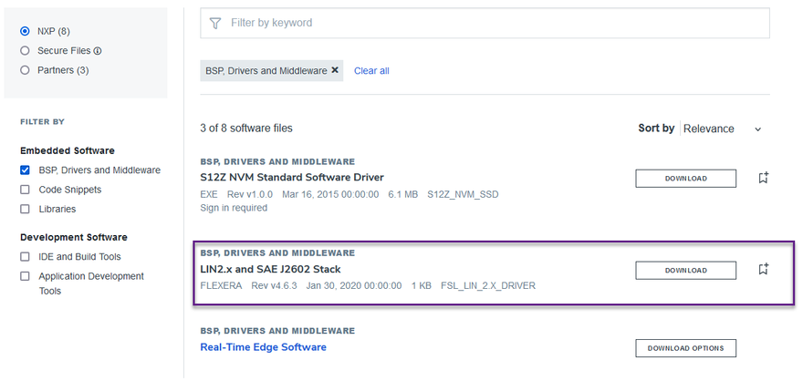
Task: Enable the Code Snippets checkbox
Action: [x=26, y=190]
